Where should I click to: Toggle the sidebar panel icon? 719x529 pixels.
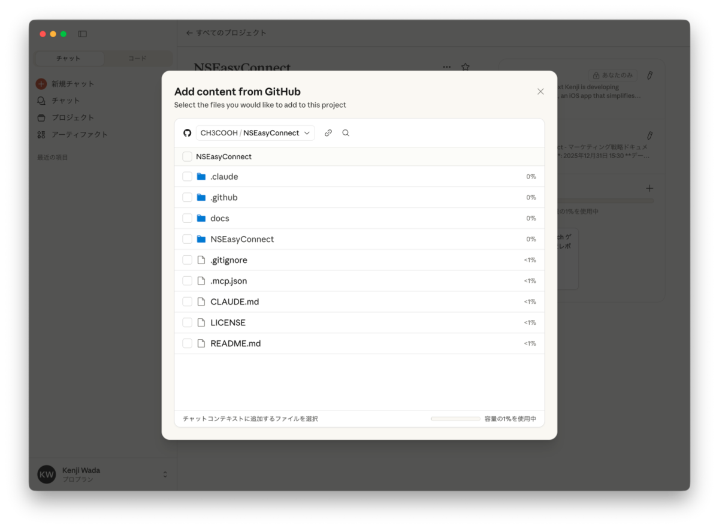[83, 34]
